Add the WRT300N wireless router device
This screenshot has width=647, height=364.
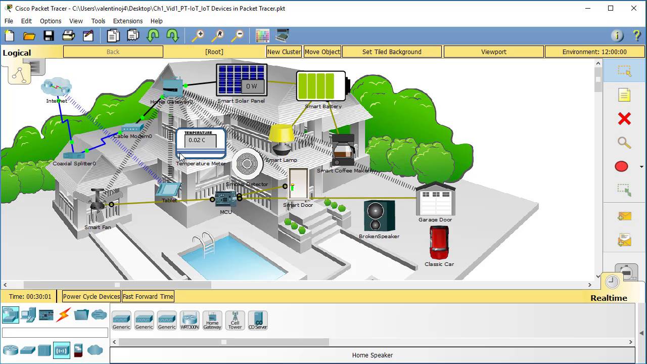(x=190, y=321)
